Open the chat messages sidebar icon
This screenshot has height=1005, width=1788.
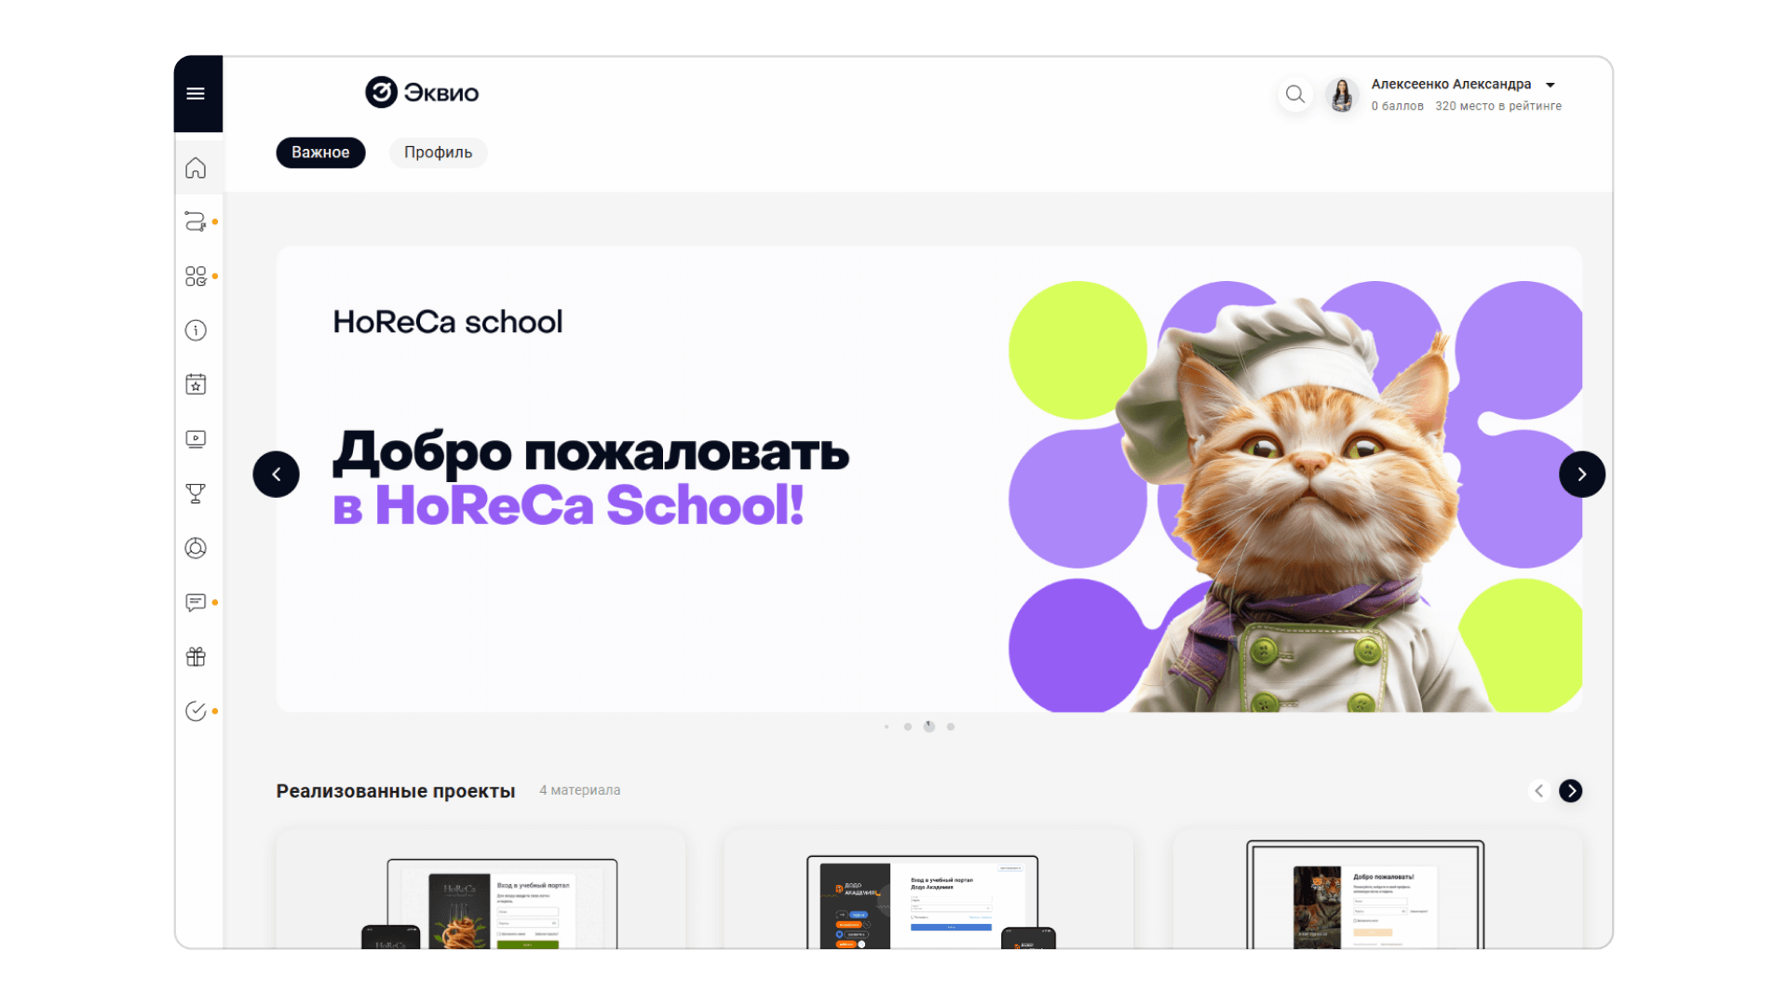[196, 603]
